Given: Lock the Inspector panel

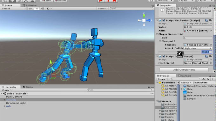Looking at the screenshot, I should 210,5.
